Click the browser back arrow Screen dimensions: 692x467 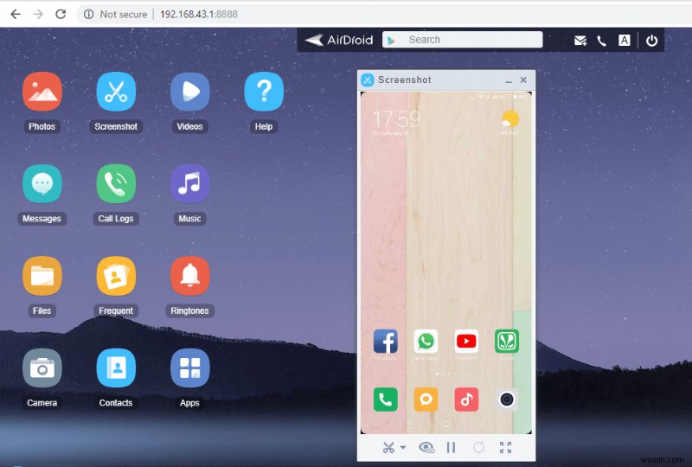tap(16, 14)
